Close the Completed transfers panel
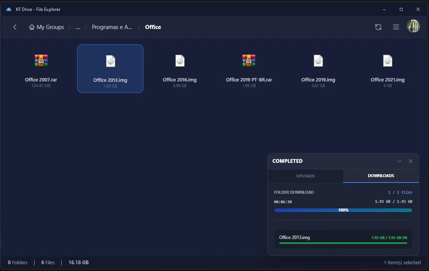The image size is (429, 271). point(411,161)
